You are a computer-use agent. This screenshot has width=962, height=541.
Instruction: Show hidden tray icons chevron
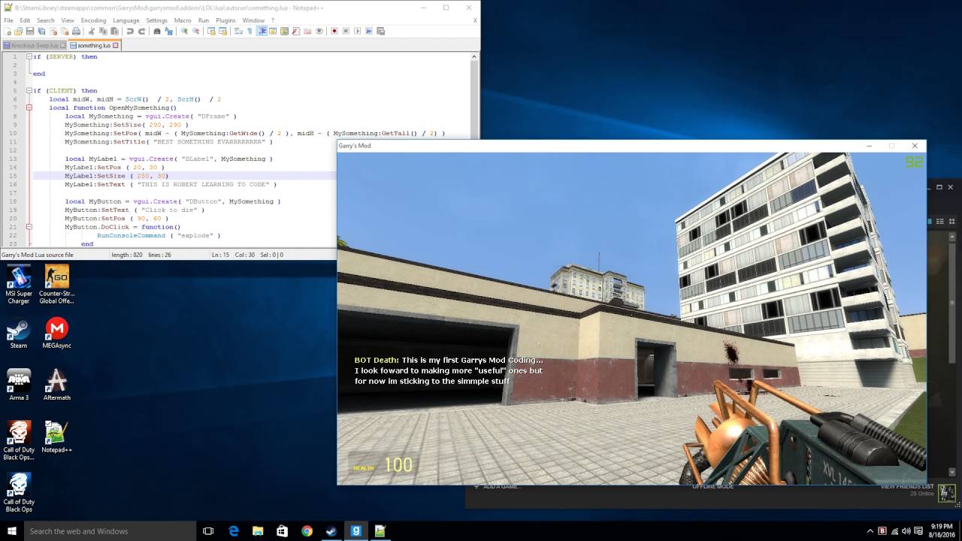click(x=870, y=531)
